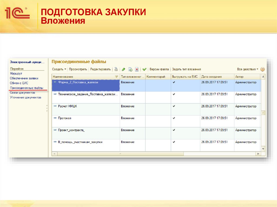Click the add file copy icon
The height and width of the screenshot is (207, 277).
tap(130, 69)
